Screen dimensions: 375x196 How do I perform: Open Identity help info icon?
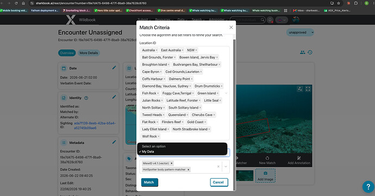[86, 98]
